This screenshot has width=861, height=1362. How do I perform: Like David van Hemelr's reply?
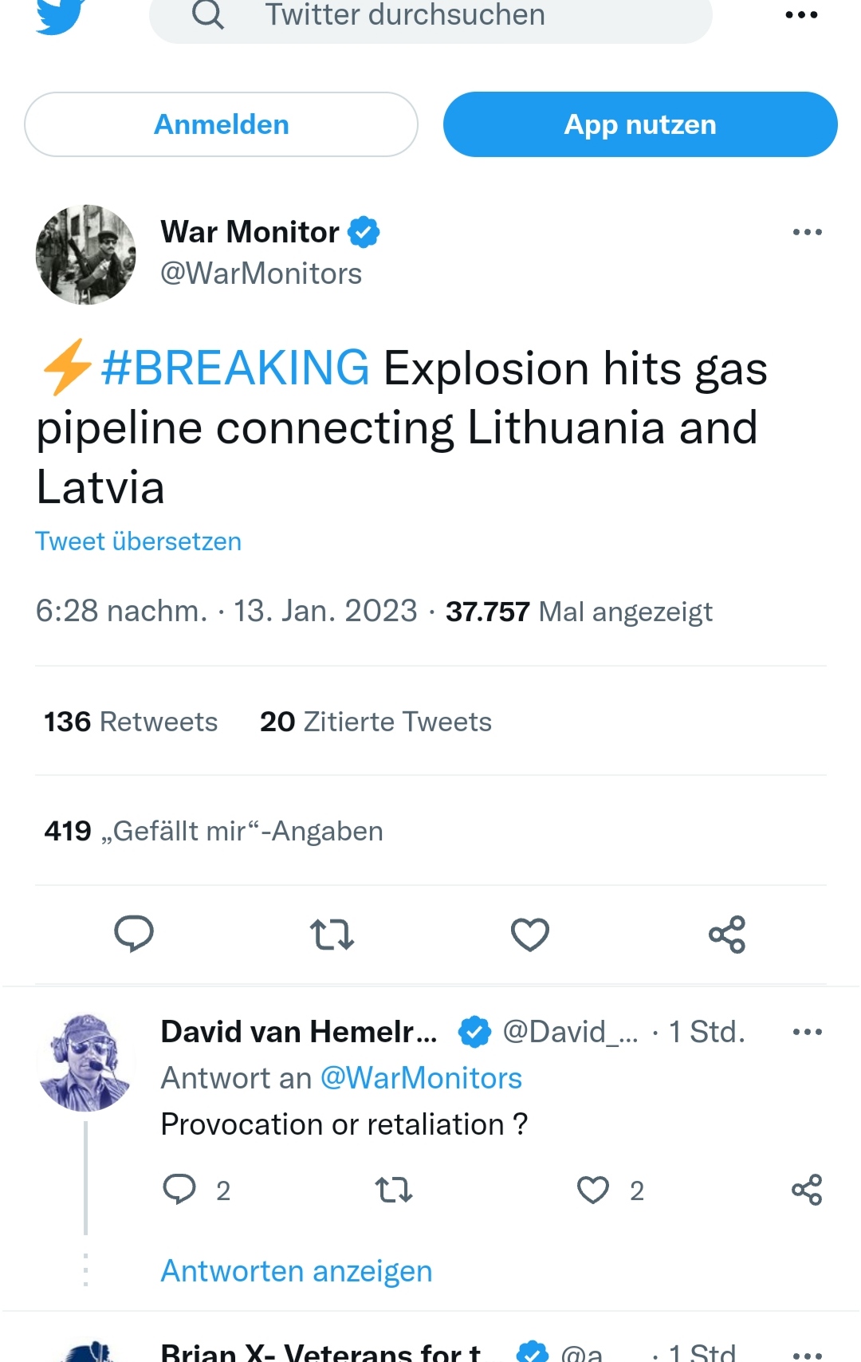593,1189
